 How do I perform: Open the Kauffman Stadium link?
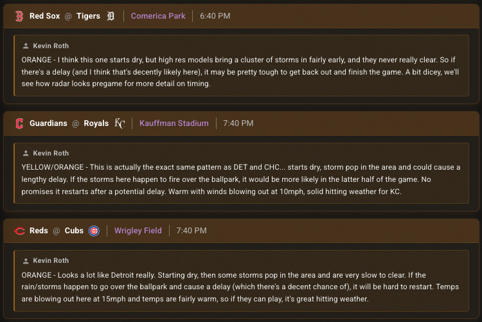[x=174, y=123]
